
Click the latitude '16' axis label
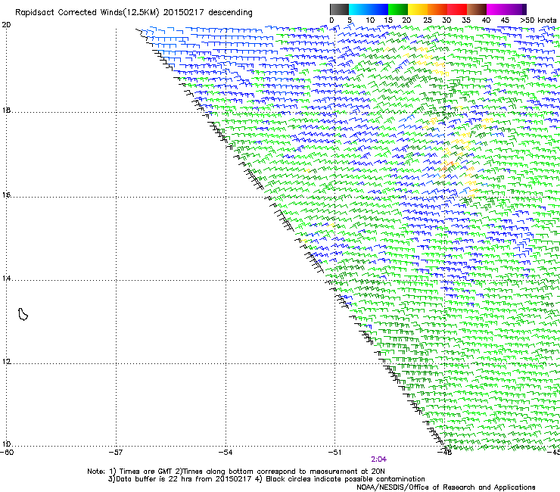pyautogui.click(x=6, y=195)
